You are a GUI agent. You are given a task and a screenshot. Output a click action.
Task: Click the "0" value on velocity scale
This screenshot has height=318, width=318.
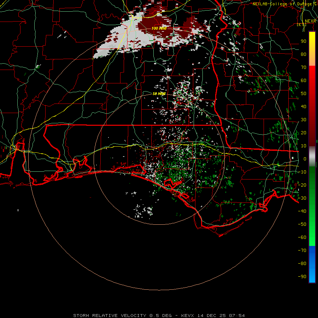tap(305, 159)
